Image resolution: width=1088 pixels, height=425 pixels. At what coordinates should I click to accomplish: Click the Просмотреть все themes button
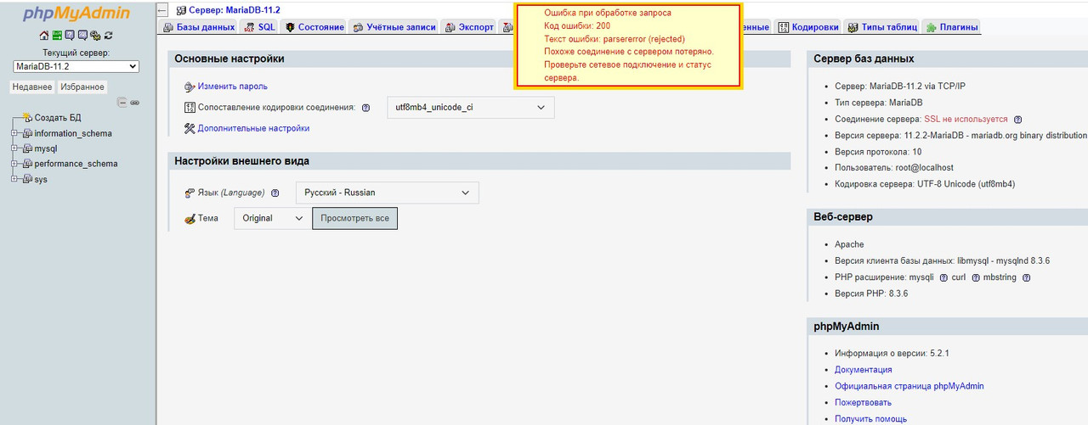point(354,218)
